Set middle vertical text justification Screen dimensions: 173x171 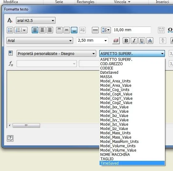[67, 30]
